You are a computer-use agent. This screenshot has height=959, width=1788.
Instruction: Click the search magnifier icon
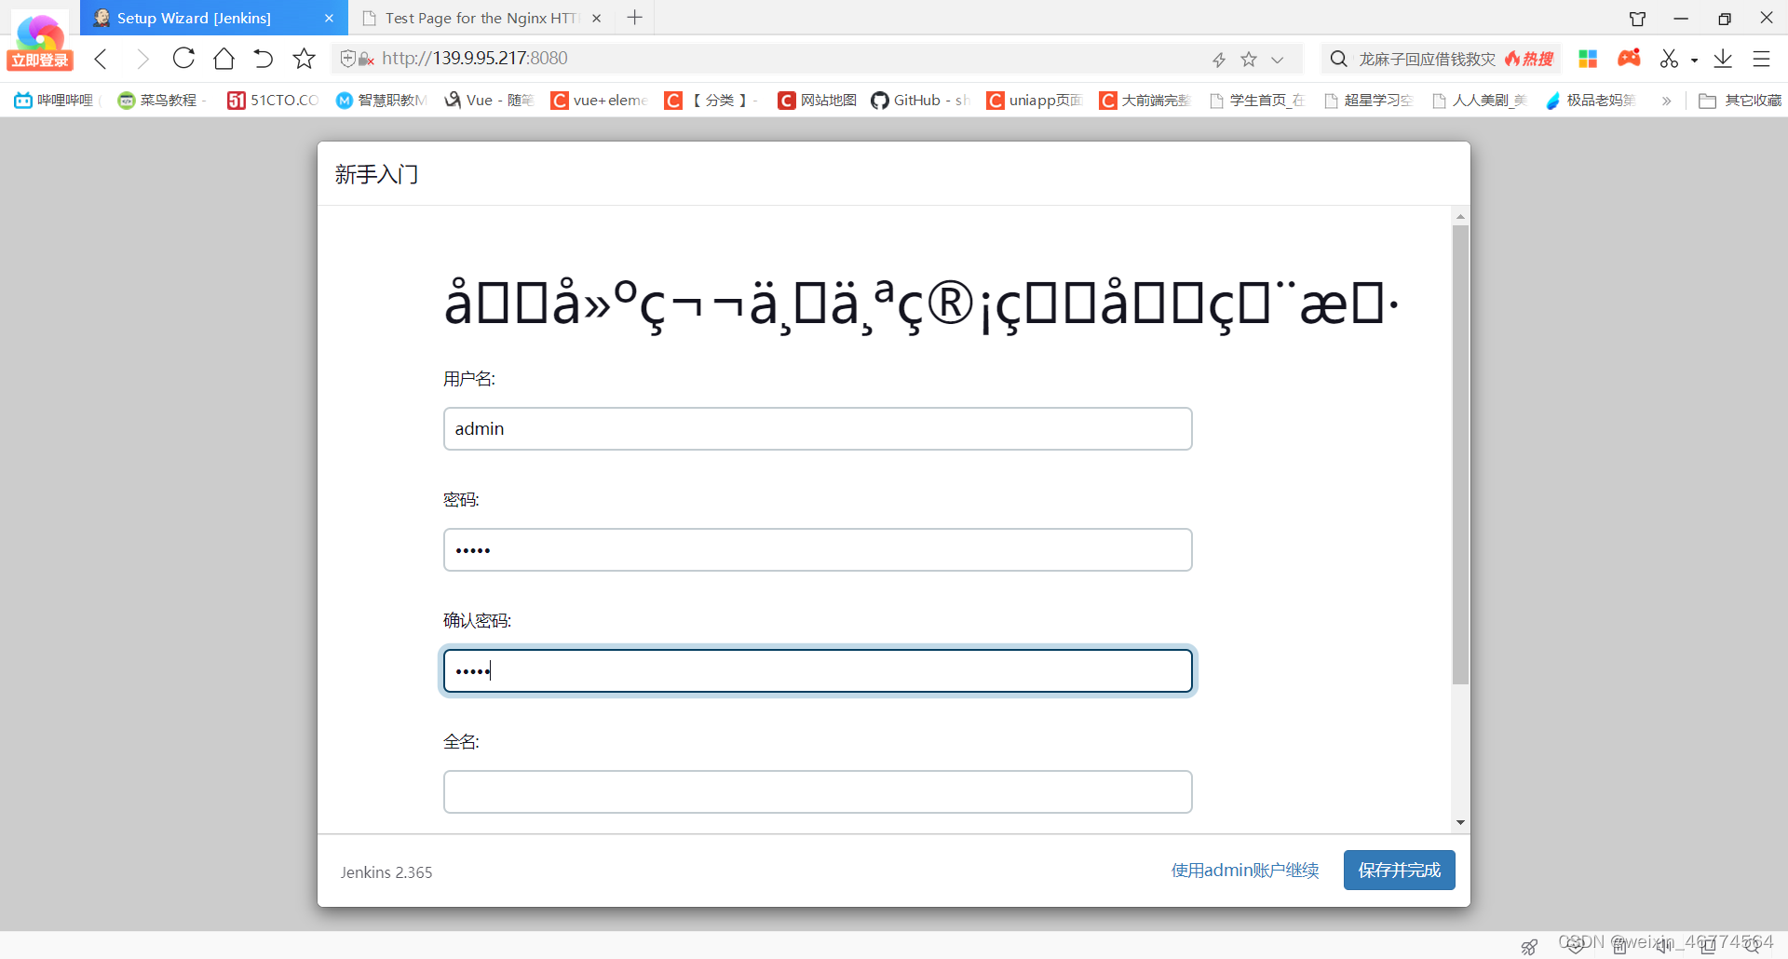(1338, 59)
